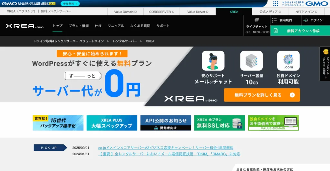Image resolution: width=330 pixels, height=171 pixels.
Task: Click the support agent headset icon
Action: (213, 61)
